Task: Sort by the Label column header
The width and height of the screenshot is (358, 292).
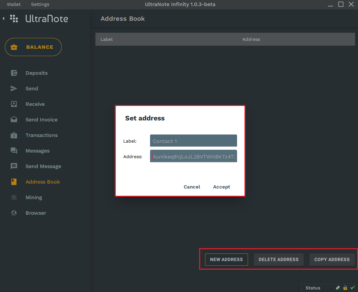Action: [x=107, y=39]
